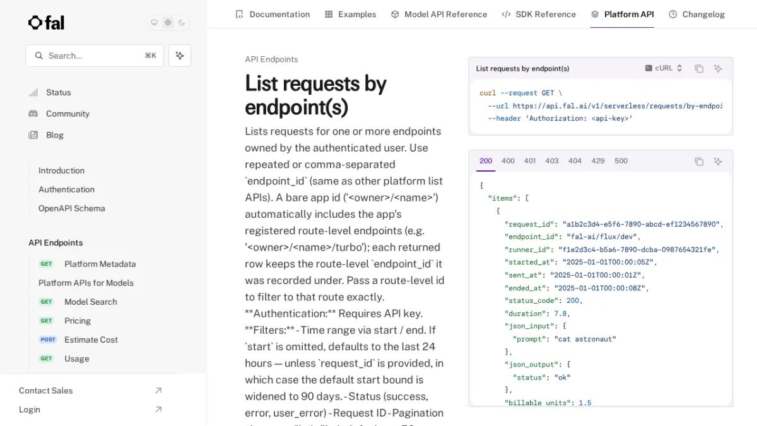Image resolution: width=757 pixels, height=426 pixels.
Task: Select the Platform API tab
Action: 622,14
